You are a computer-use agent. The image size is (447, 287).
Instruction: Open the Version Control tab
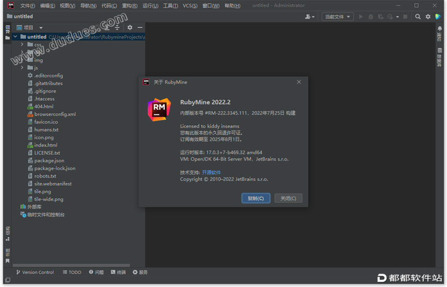pos(35,272)
